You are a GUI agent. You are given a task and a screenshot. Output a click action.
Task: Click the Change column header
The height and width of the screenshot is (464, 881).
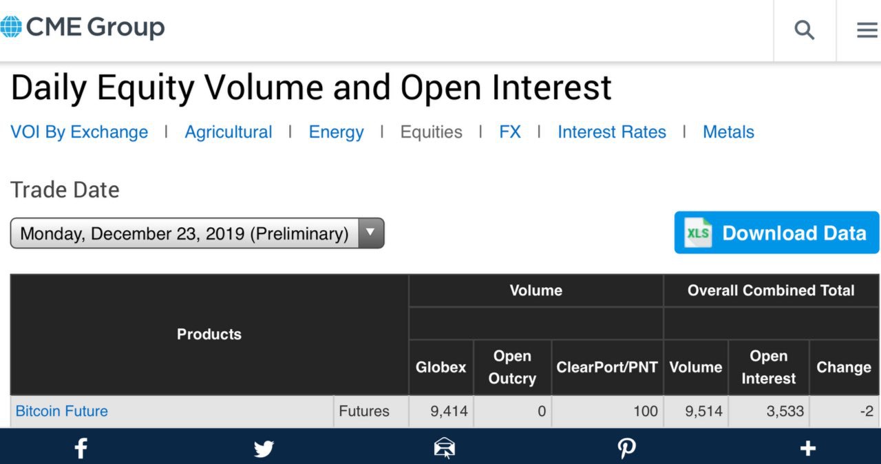(x=844, y=368)
